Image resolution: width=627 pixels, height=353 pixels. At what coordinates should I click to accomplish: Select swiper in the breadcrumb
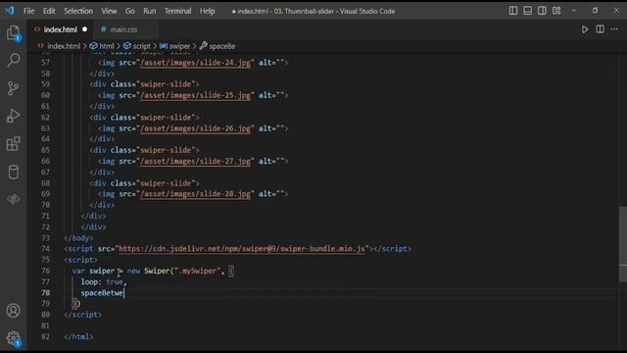[x=179, y=46]
